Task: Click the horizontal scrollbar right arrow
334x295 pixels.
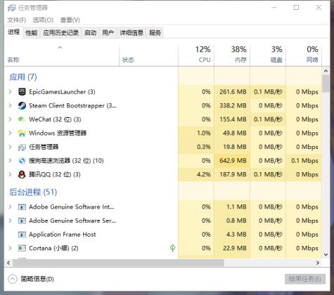Action: [x=318, y=263]
